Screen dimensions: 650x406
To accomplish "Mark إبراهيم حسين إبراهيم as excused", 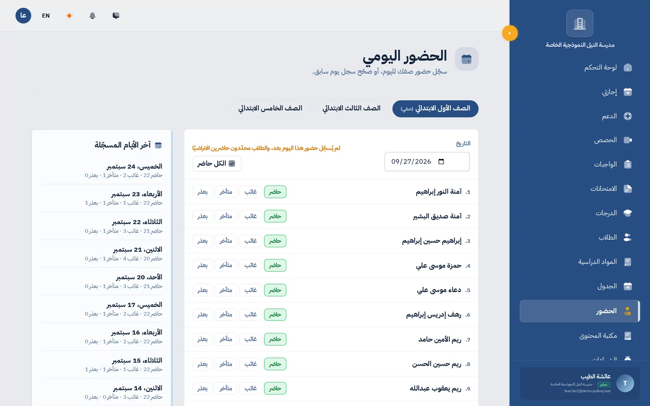I will tap(202, 241).
